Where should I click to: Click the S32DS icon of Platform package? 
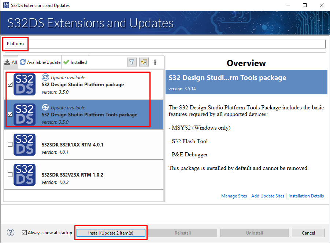(25, 84)
